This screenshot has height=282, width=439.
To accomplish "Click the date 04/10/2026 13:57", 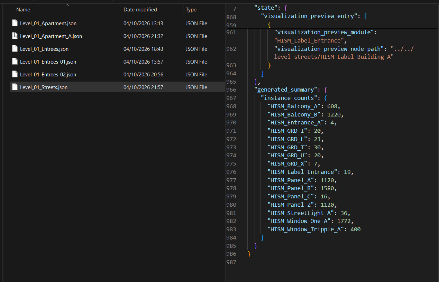I will coord(143,62).
